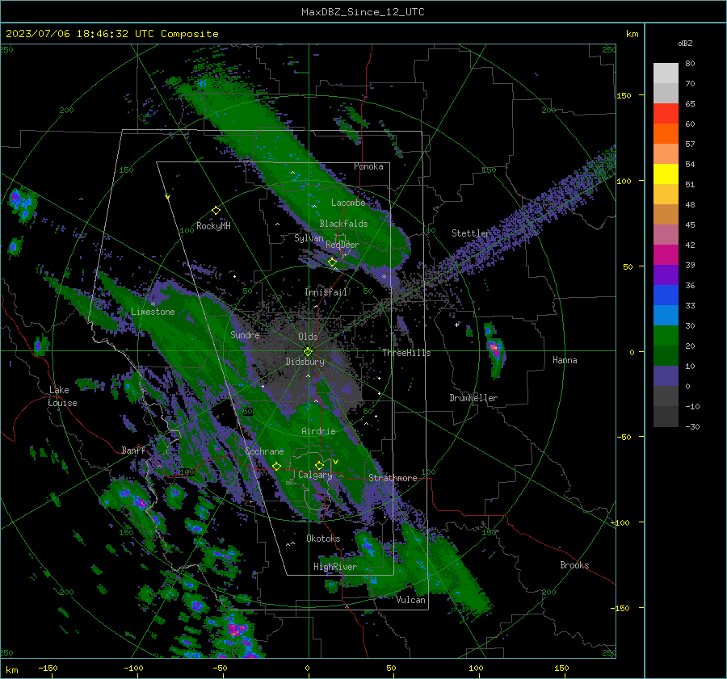
Task: Select the green 20 dBZ legend swatch
Action: tap(666, 335)
